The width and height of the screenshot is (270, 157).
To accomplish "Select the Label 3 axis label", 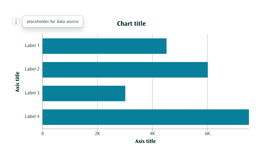I will [32, 93].
